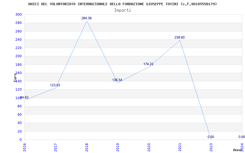
Task: Click the Anno x-axis title
Action: 238,150
